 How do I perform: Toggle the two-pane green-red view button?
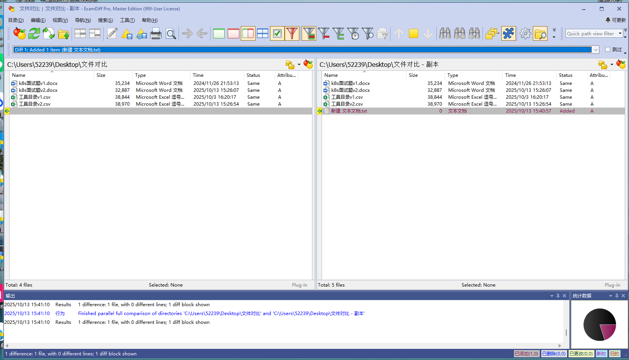click(248, 34)
